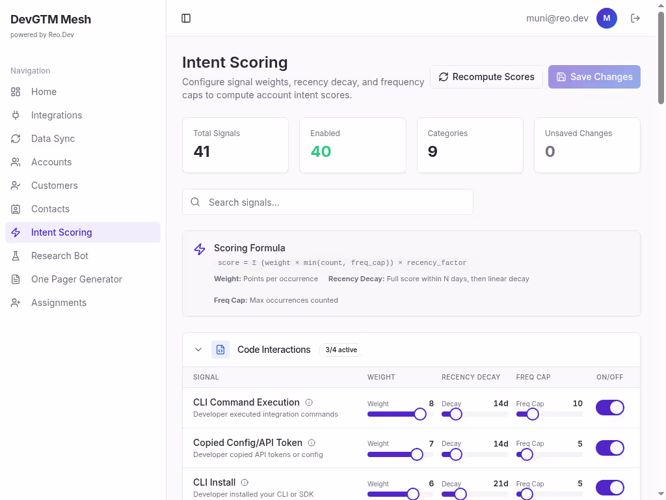Adjust CLI Command Execution freq cap slider

click(x=549, y=414)
